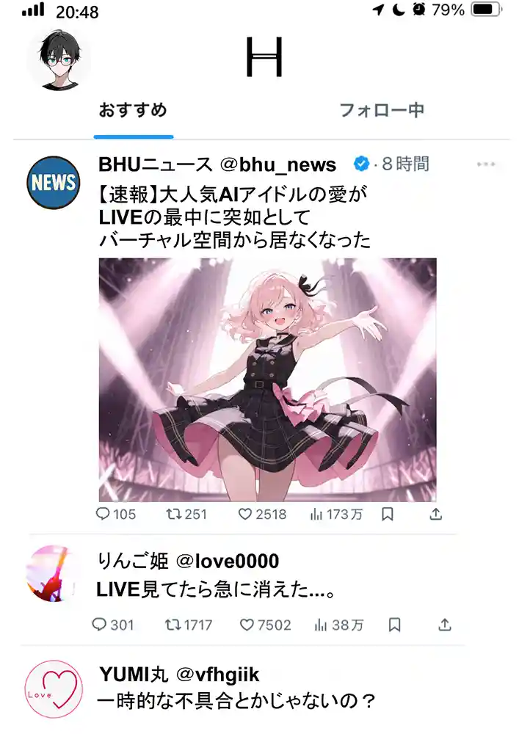Switch to the フォロー中 tab
The width and height of the screenshot is (519, 734).
tap(382, 110)
